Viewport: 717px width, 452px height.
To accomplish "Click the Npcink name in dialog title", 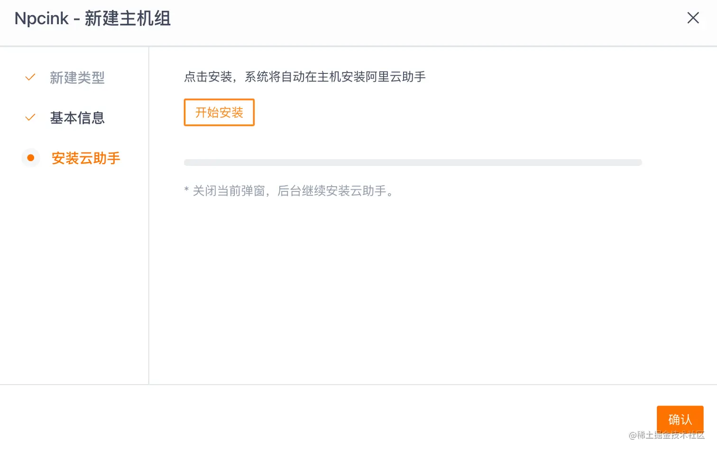I will coord(42,18).
